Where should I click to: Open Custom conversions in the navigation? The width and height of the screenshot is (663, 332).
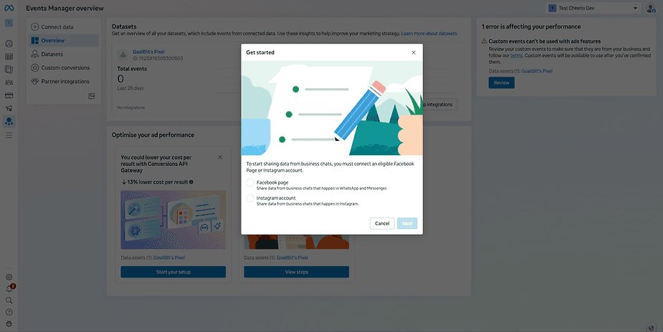[x=64, y=68]
